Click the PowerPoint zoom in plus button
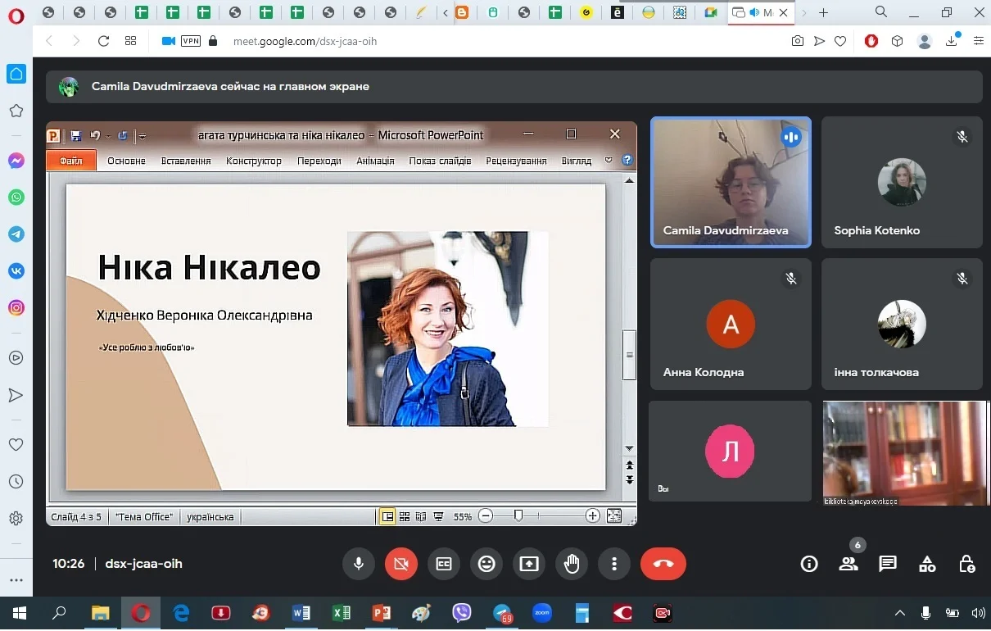The width and height of the screenshot is (991, 631). click(x=593, y=516)
